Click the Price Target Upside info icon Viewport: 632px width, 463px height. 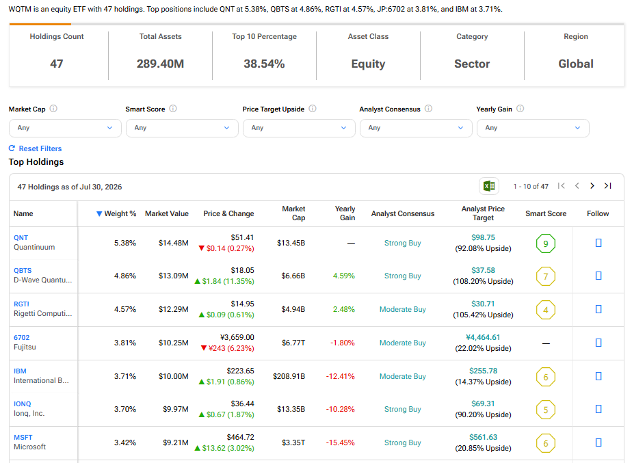313,109
